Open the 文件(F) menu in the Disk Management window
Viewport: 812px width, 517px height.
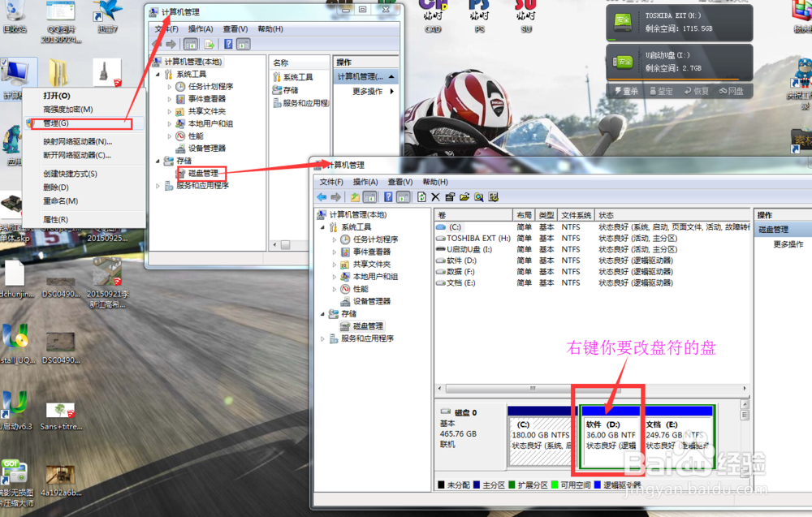click(331, 182)
